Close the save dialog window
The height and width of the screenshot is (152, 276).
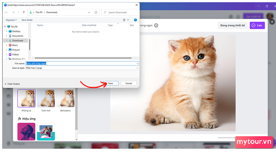pos(136,5)
